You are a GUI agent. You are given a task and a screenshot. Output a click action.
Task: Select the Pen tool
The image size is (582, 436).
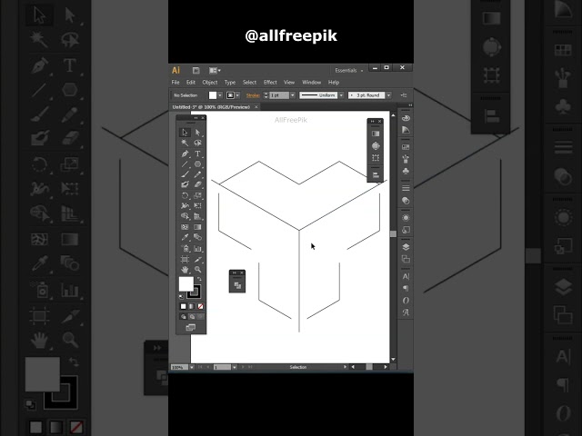pos(185,154)
